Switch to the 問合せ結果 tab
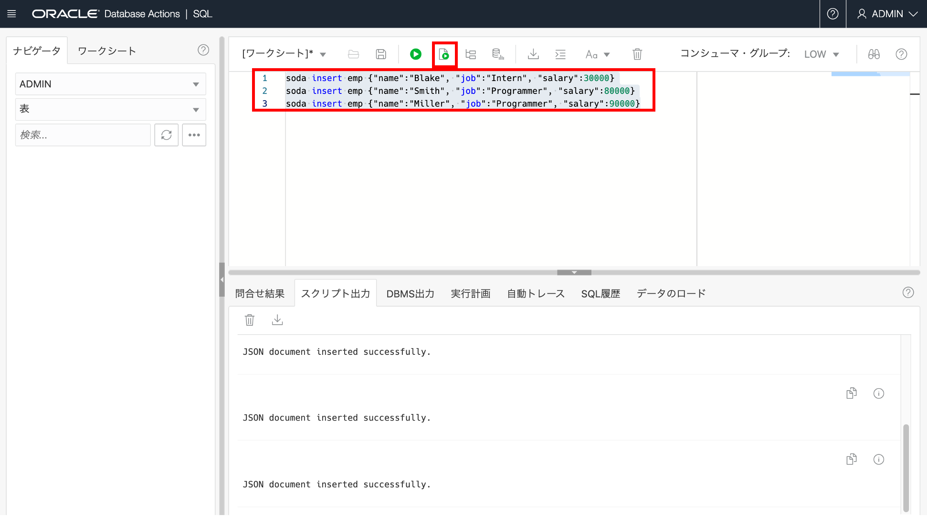Screen dimensions: 927x516 [260, 294]
